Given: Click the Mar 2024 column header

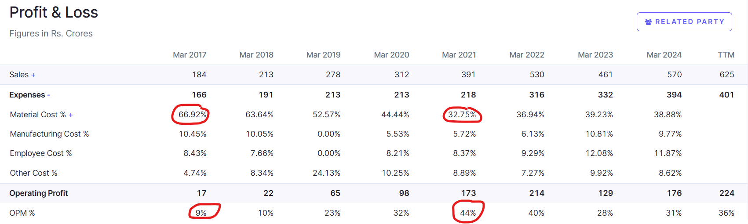Looking at the screenshot, I should pyautogui.click(x=664, y=55).
